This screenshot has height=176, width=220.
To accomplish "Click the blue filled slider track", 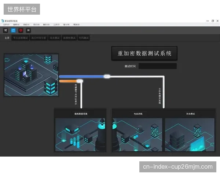I will pyautogui.click(x=81, y=77).
